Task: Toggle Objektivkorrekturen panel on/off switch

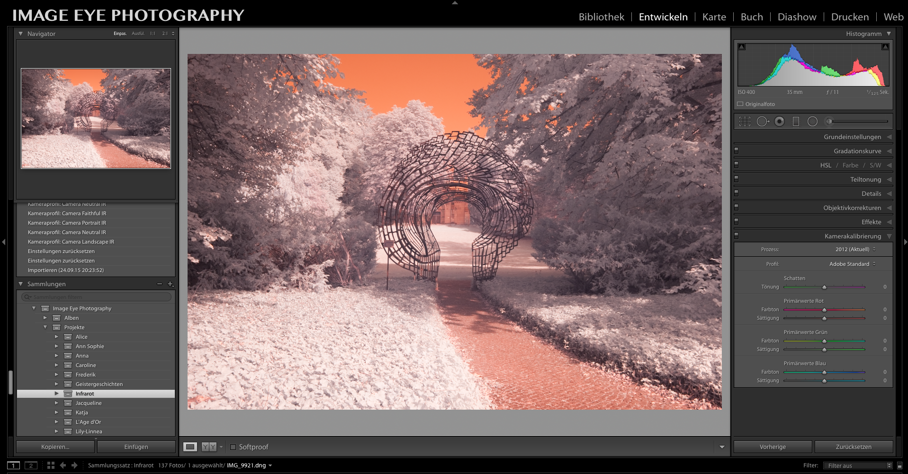Action: click(x=737, y=207)
